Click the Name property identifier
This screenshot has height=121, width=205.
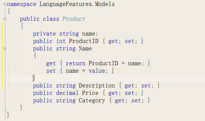coord(85,49)
